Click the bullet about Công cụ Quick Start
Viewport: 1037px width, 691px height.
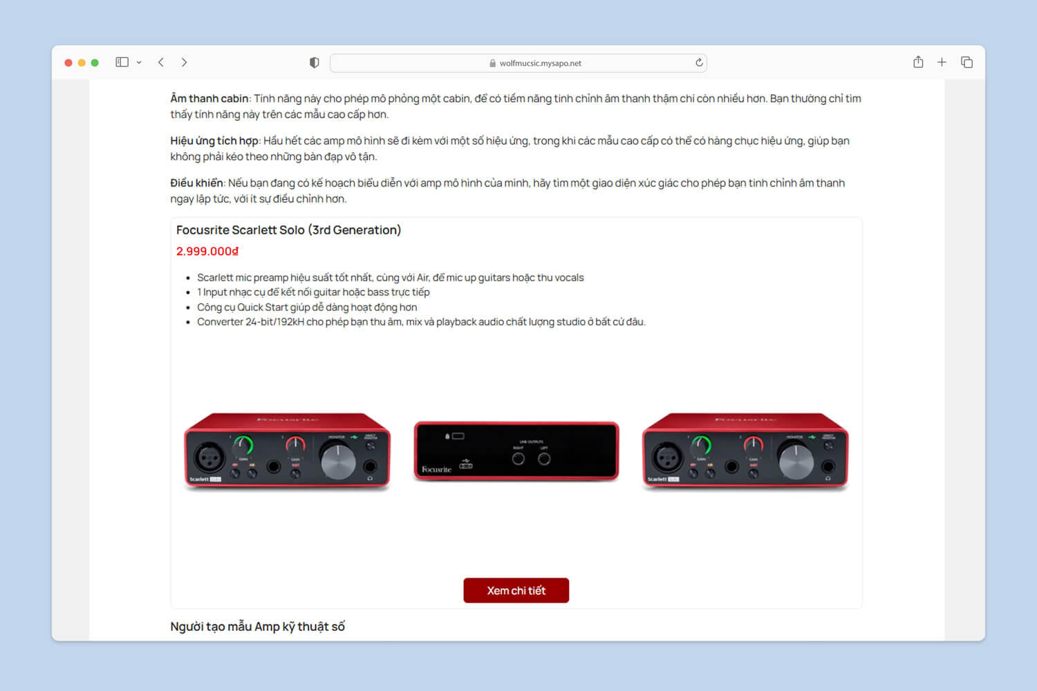307,307
